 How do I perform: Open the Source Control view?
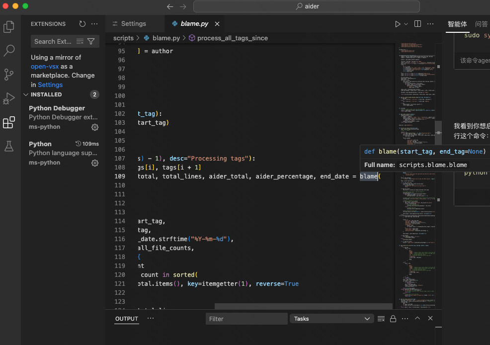click(x=9, y=75)
